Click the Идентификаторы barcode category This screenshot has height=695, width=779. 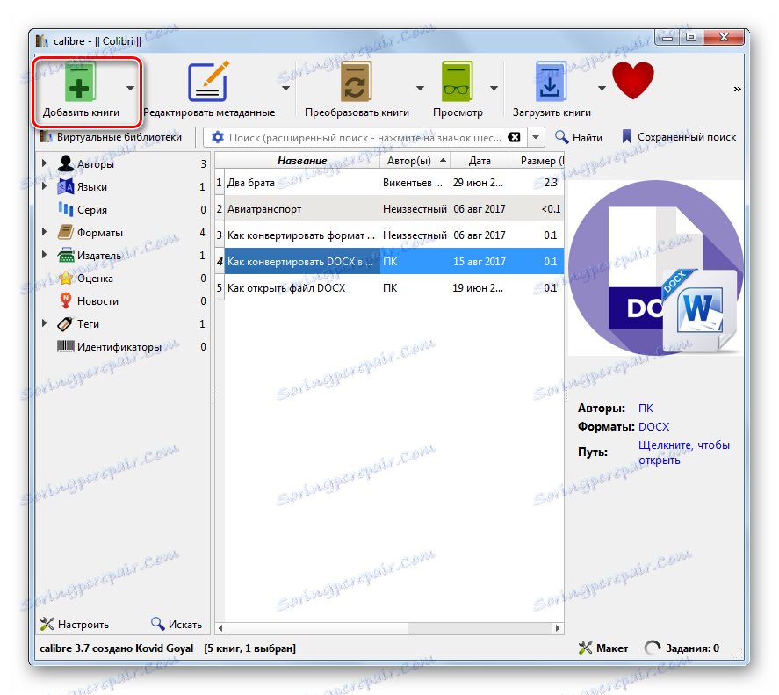119,347
